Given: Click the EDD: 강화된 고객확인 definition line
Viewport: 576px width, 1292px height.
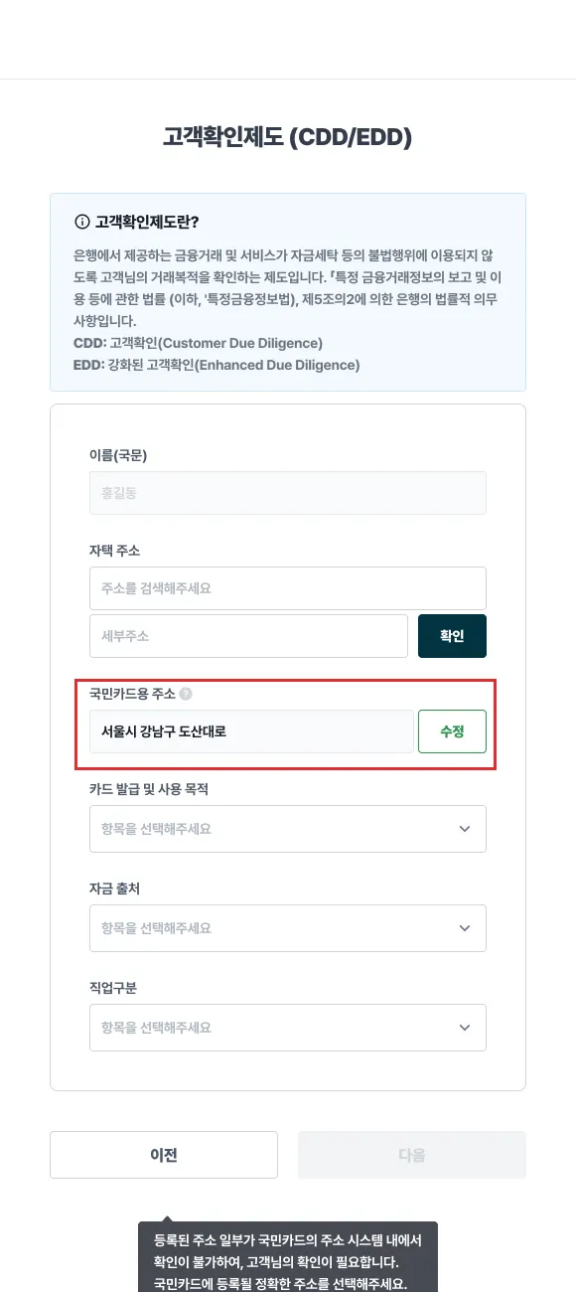Looking at the screenshot, I should pyautogui.click(x=216, y=365).
